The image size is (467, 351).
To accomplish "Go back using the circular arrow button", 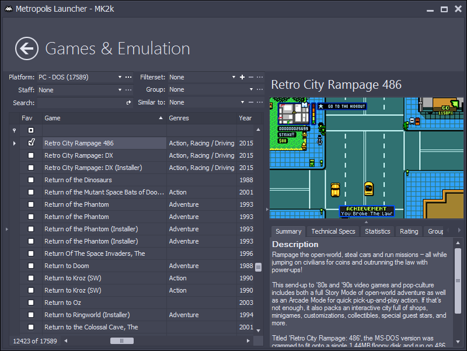I will click(27, 48).
